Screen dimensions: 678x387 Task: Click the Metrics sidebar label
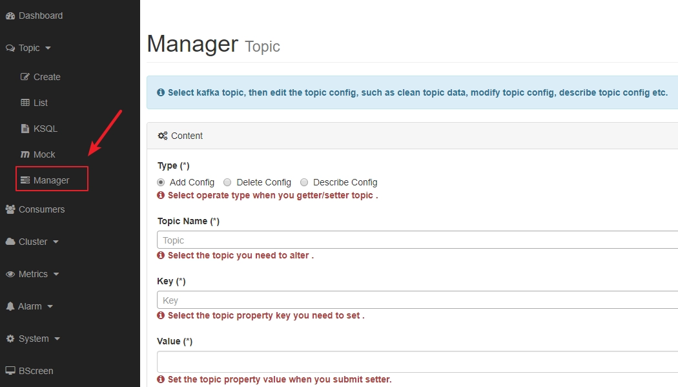33,274
